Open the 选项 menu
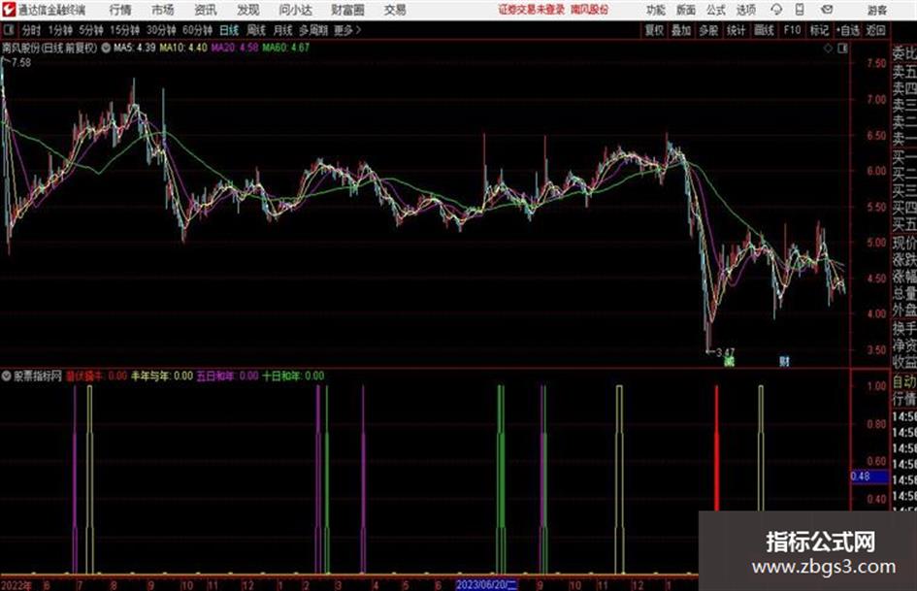 click(x=745, y=10)
